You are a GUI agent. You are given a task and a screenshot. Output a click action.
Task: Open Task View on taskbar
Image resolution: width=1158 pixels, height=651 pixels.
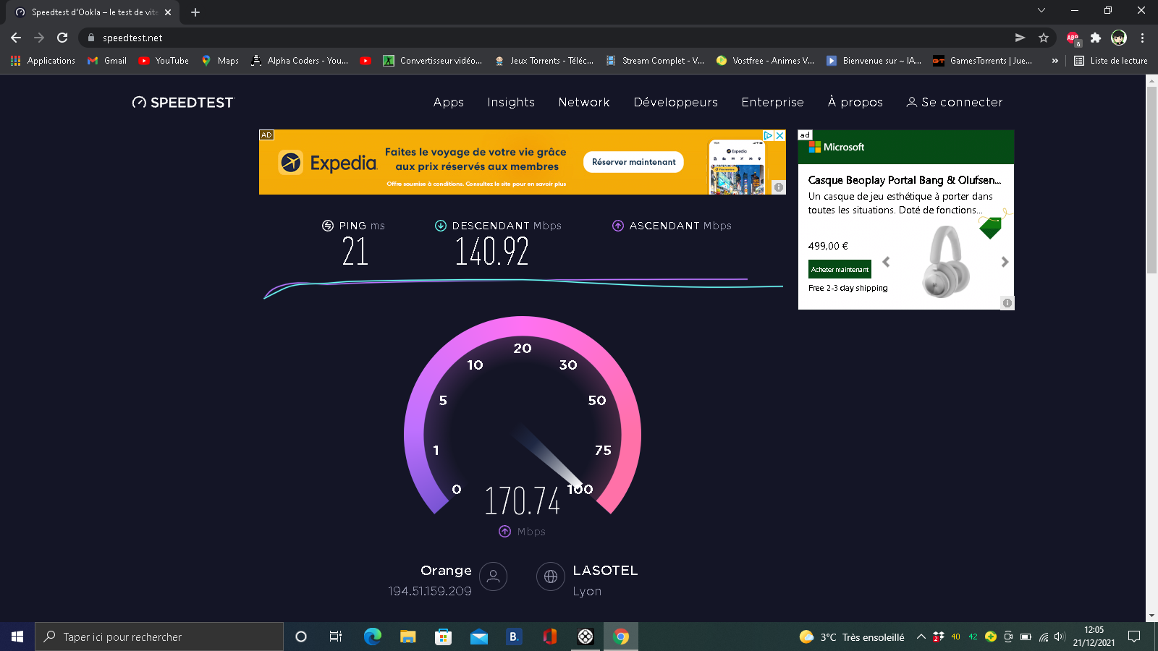[x=336, y=637]
